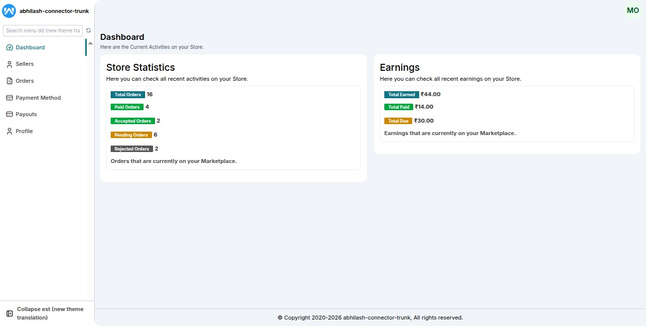
Task: Collapse the sidebar via Collapse label
Action: pyautogui.click(x=50, y=313)
